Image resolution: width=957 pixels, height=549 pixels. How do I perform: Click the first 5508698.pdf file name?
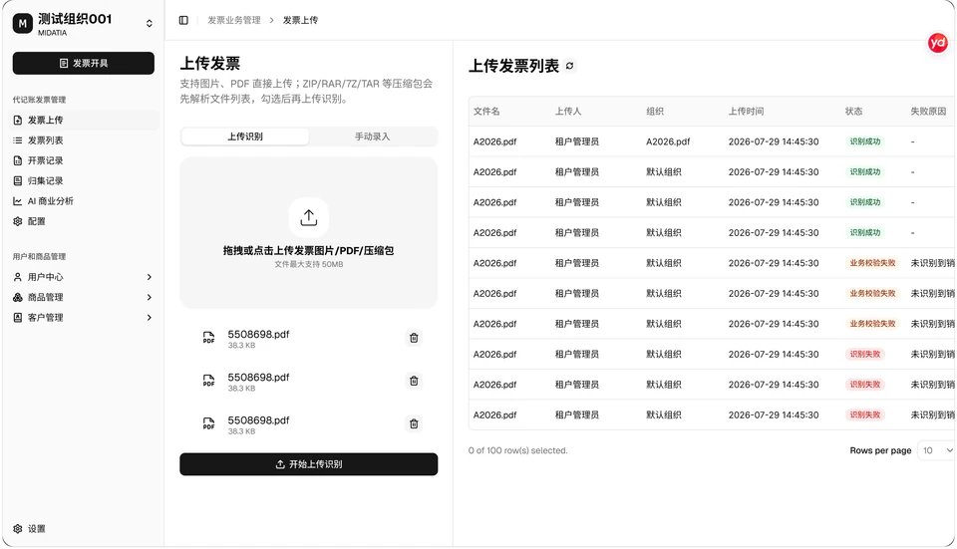(x=259, y=334)
